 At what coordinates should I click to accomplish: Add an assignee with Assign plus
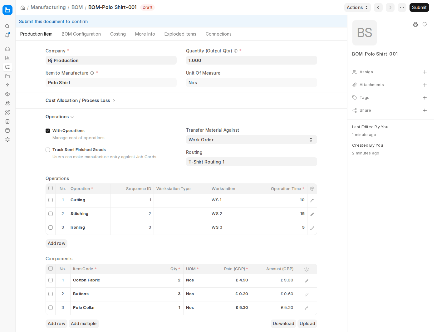click(x=425, y=72)
